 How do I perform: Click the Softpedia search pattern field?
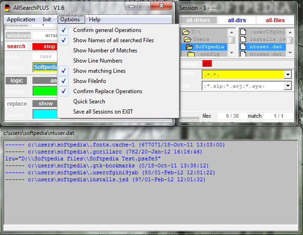point(45,67)
